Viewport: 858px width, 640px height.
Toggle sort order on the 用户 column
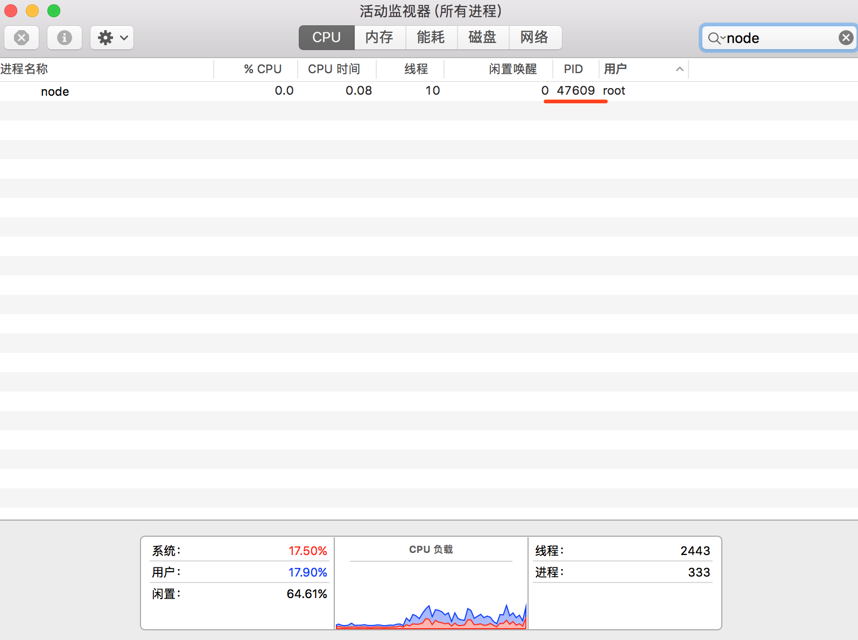pos(644,69)
